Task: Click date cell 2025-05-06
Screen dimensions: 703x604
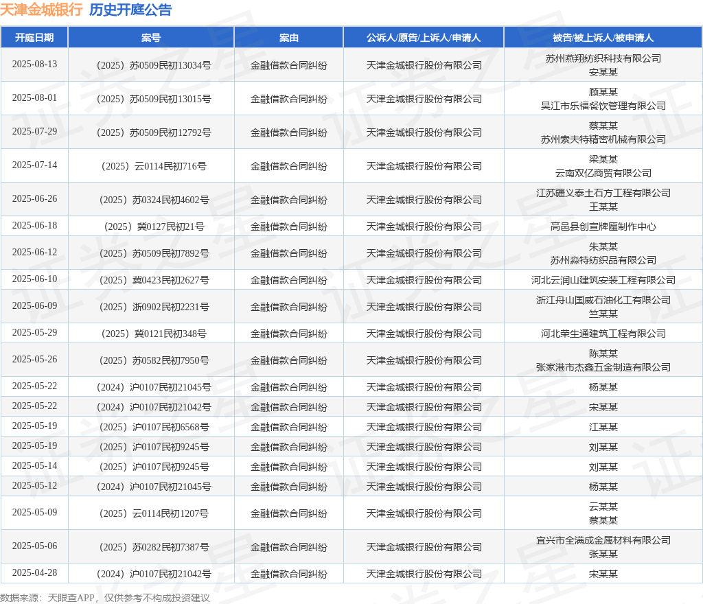Action: (34, 546)
